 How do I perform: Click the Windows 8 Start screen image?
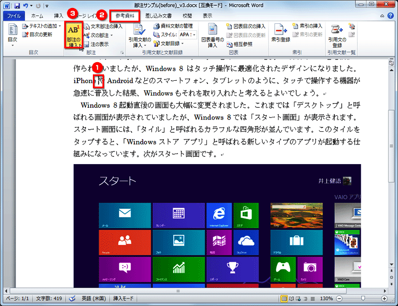[217, 226]
